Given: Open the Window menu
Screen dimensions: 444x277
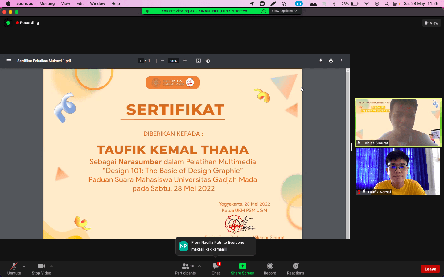Looking at the screenshot, I should tap(97, 4).
